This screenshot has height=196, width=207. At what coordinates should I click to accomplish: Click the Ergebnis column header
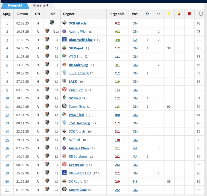[117, 14]
